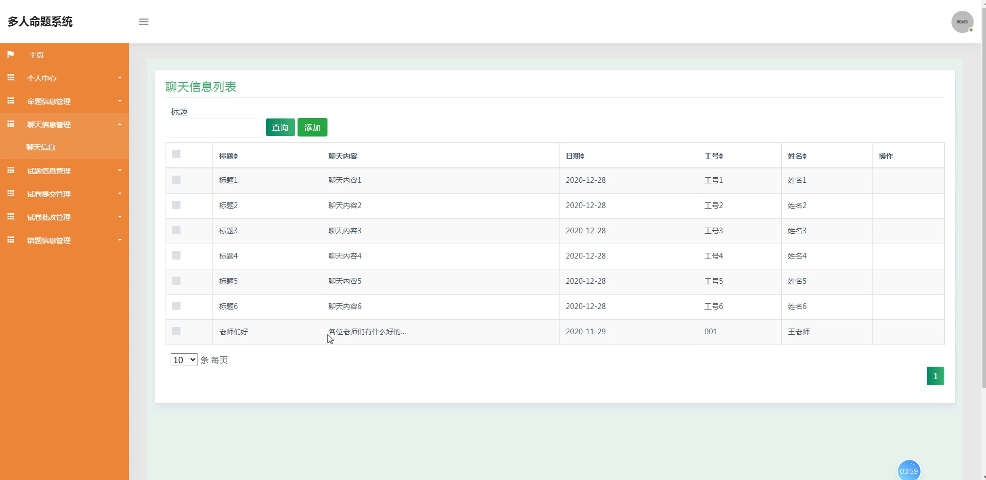This screenshot has height=480, width=986.
Task: Click the 聊天信息列表 page heading
Action: click(x=201, y=87)
